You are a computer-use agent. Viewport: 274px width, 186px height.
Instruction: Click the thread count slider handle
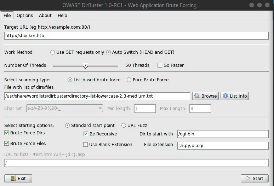85,65
